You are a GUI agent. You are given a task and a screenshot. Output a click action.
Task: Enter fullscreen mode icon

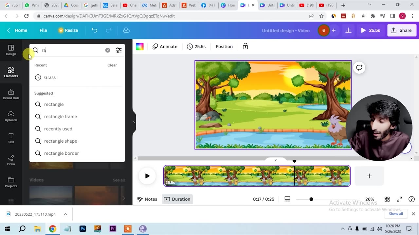point(399,199)
